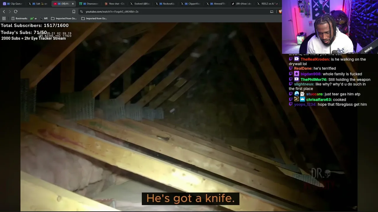This screenshot has height=212, width=378.
Task: Click the gold badge beside chrisalfaro63
Action: 296,100
